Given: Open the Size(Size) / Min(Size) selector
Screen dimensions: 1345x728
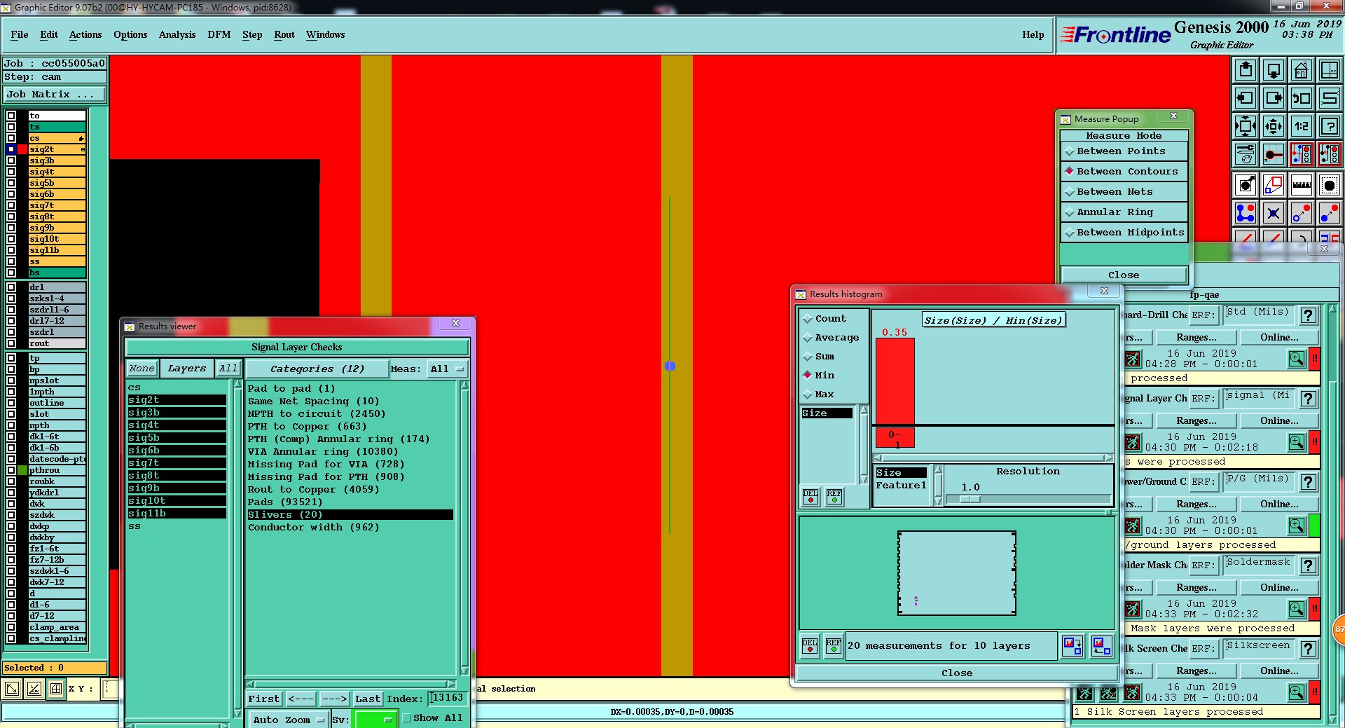Looking at the screenshot, I should click(993, 320).
